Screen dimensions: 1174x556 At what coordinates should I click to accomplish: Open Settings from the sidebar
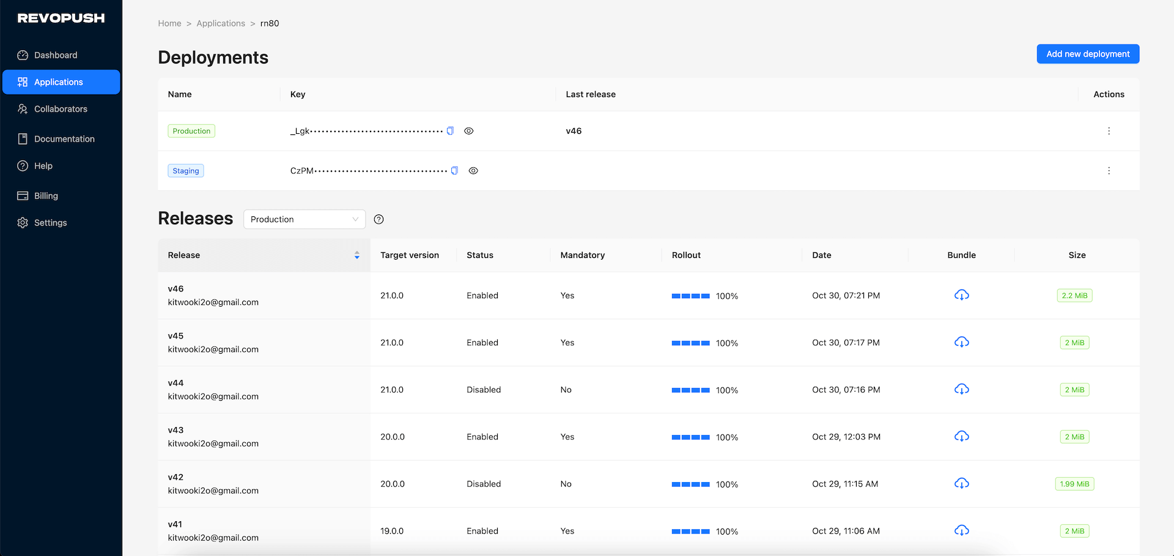[x=50, y=222]
